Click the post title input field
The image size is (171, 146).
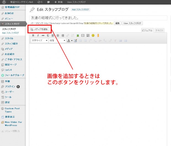(x=98, y=18)
